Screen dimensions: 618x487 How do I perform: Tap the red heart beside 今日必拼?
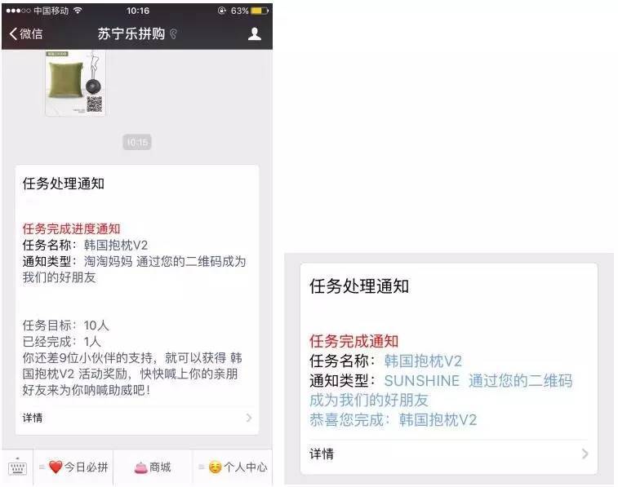pos(56,467)
